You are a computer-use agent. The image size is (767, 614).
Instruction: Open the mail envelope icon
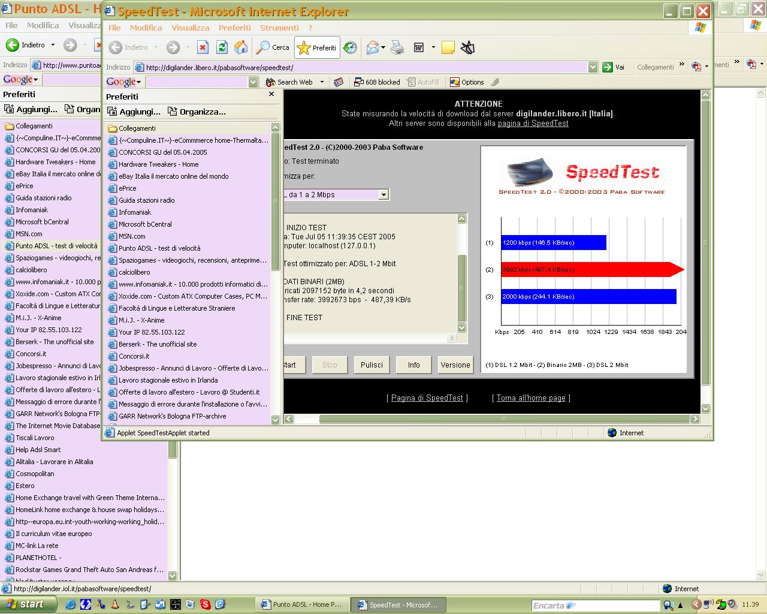tap(372, 47)
